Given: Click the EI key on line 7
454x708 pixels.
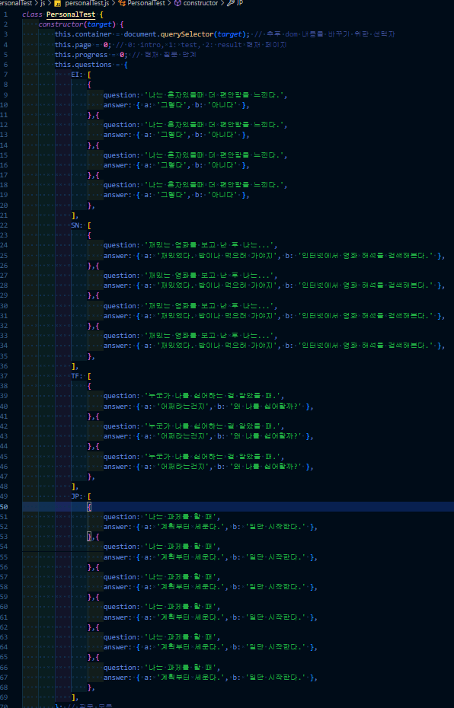Looking at the screenshot, I should 75,75.
